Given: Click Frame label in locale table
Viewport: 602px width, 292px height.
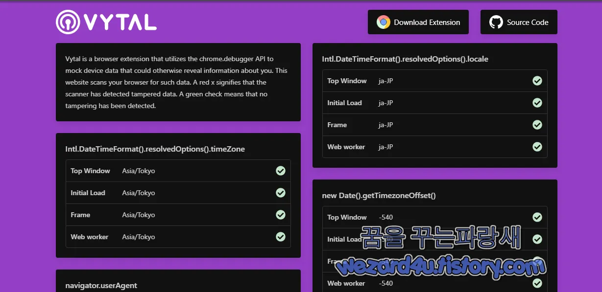Looking at the screenshot, I should click(x=337, y=125).
